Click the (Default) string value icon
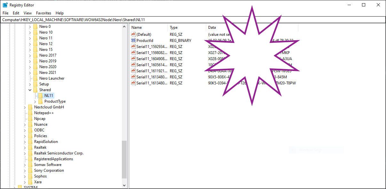386x189 pixels. tap(133, 34)
